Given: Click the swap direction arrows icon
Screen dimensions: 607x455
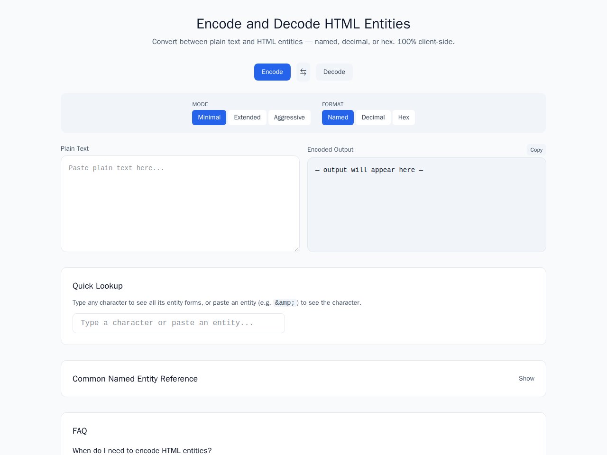Looking at the screenshot, I should coord(303,72).
